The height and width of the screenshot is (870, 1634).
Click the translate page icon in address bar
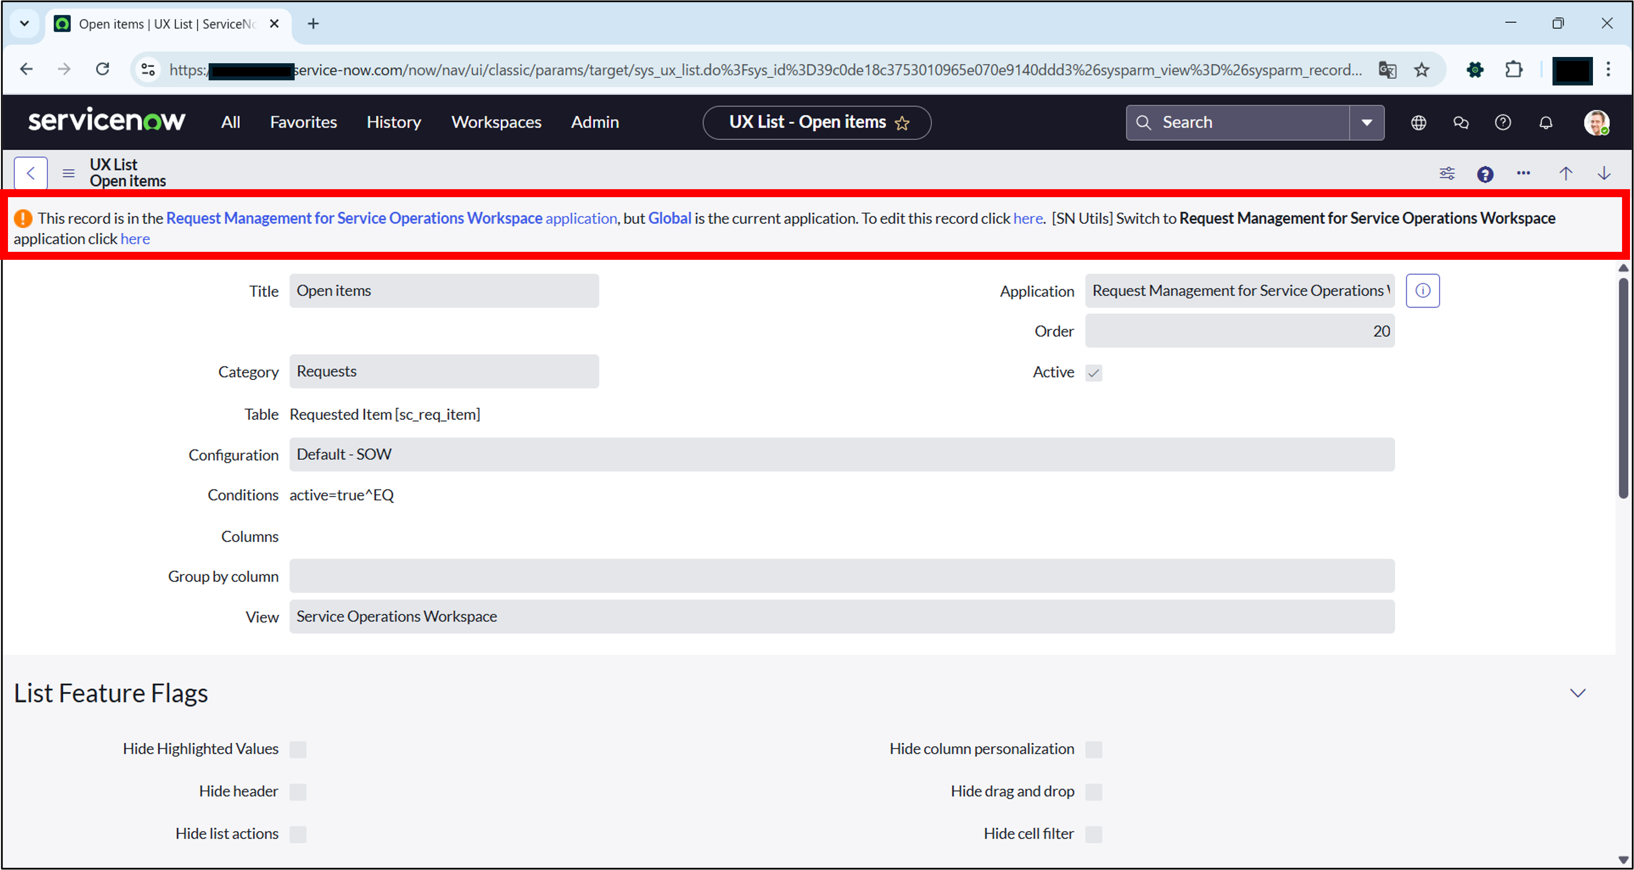[x=1387, y=70]
